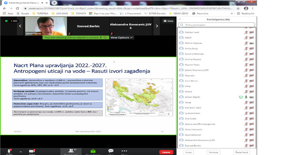Open the Participants panel icon
The height and width of the screenshot is (155, 281).
click(x=71, y=151)
